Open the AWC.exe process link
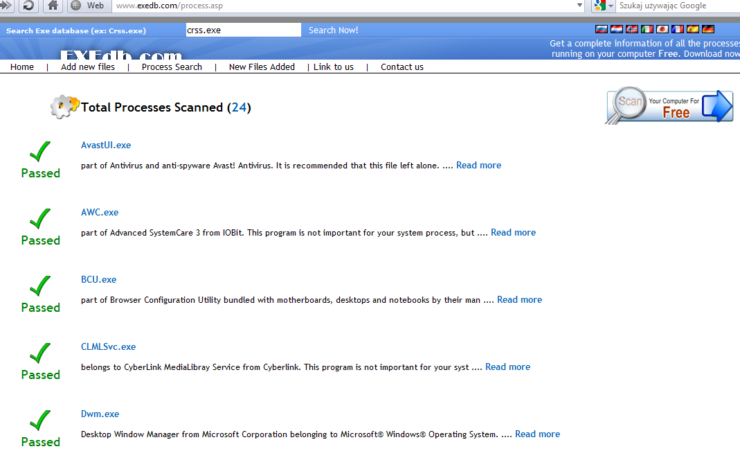Screen dimensions: 740x476 click(100, 213)
